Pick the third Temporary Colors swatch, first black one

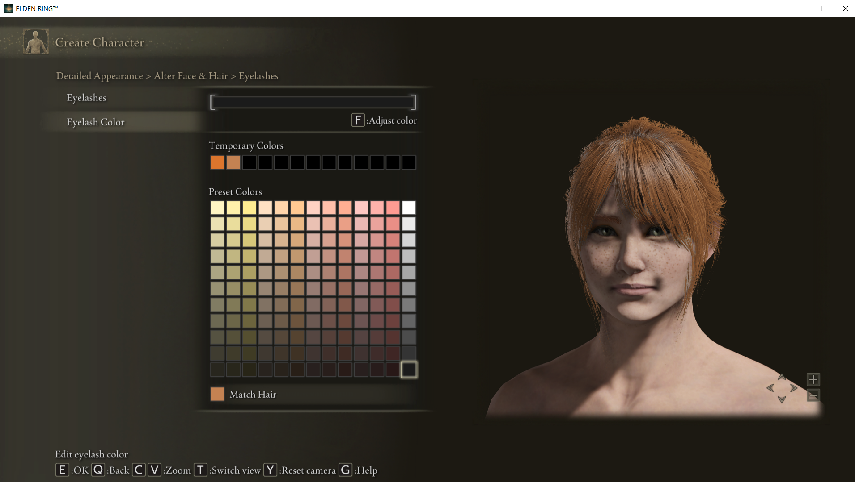(249, 162)
